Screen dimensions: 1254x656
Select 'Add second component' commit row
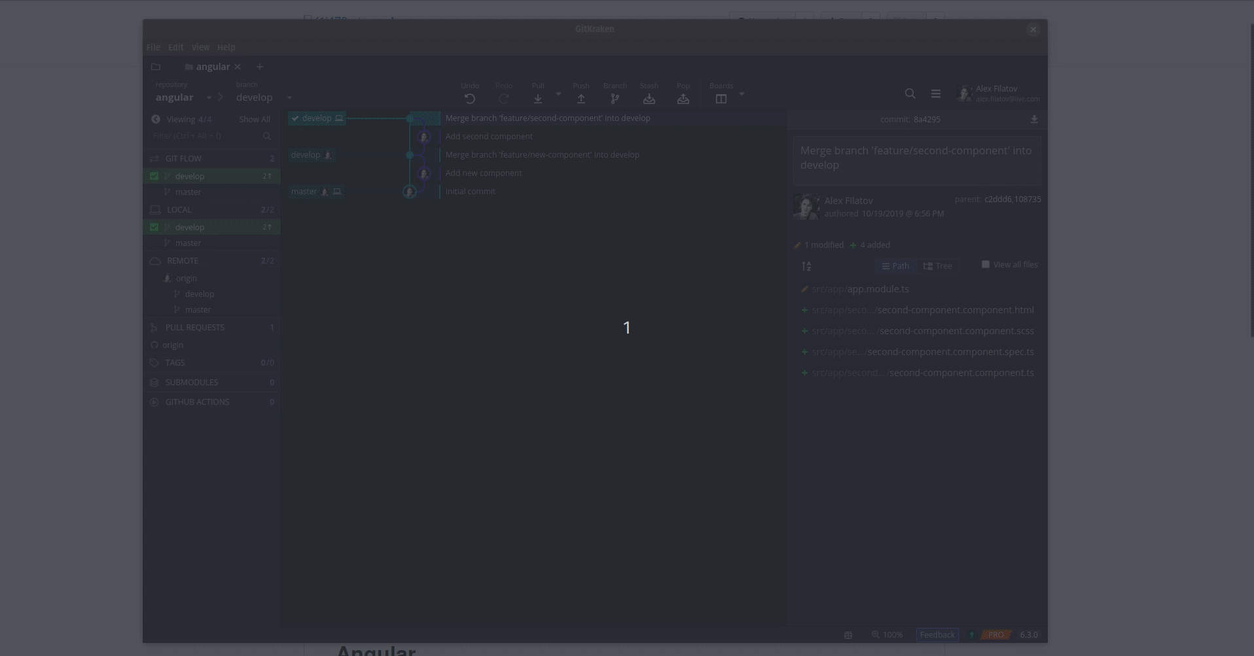[x=534, y=137]
